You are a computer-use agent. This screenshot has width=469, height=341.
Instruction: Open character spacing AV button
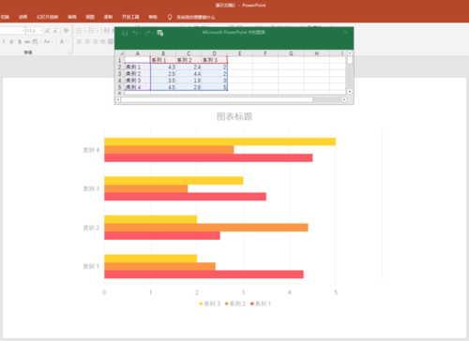click(36, 41)
